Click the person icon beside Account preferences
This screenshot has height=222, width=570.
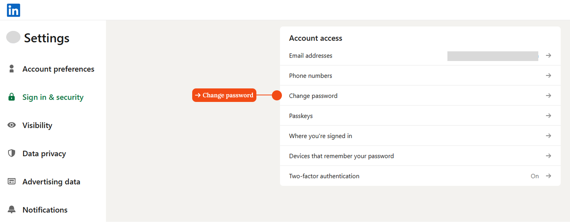pyautogui.click(x=12, y=69)
